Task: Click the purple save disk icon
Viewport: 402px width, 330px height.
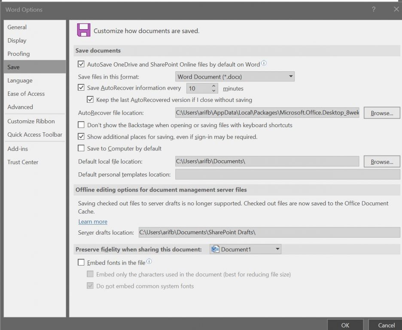Action: point(83,31)
